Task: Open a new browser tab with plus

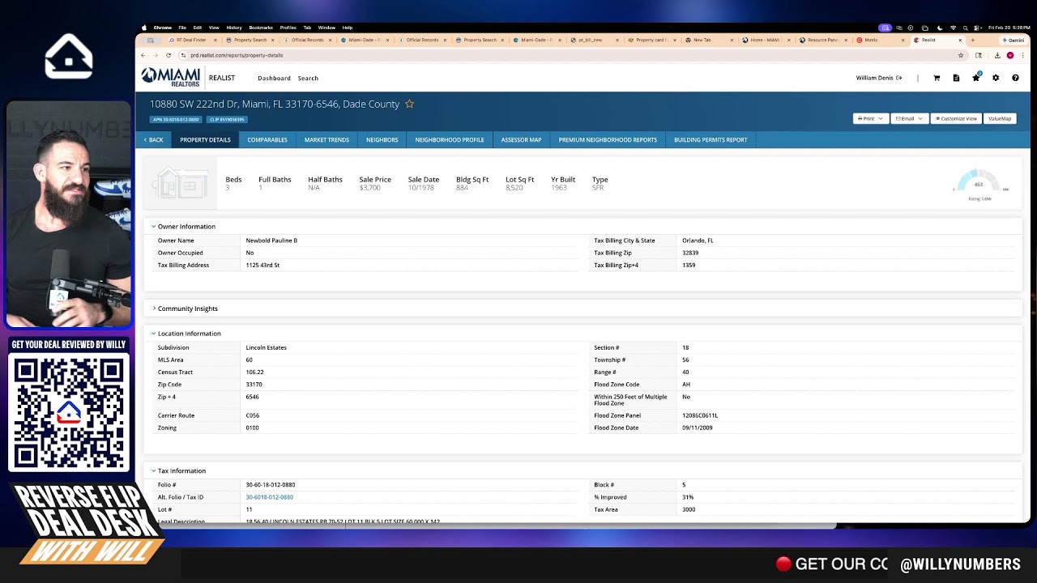Action: pyautogui.click(x=973, y=40)
